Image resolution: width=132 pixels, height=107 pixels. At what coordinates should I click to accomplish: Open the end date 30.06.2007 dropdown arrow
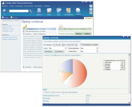click(76, 45)
